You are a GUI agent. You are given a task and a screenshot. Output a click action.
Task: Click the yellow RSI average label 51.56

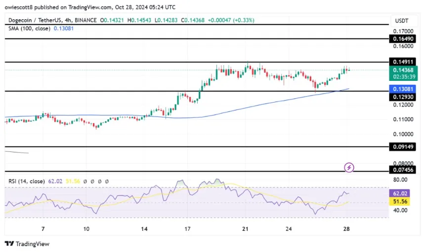point(402,202)
